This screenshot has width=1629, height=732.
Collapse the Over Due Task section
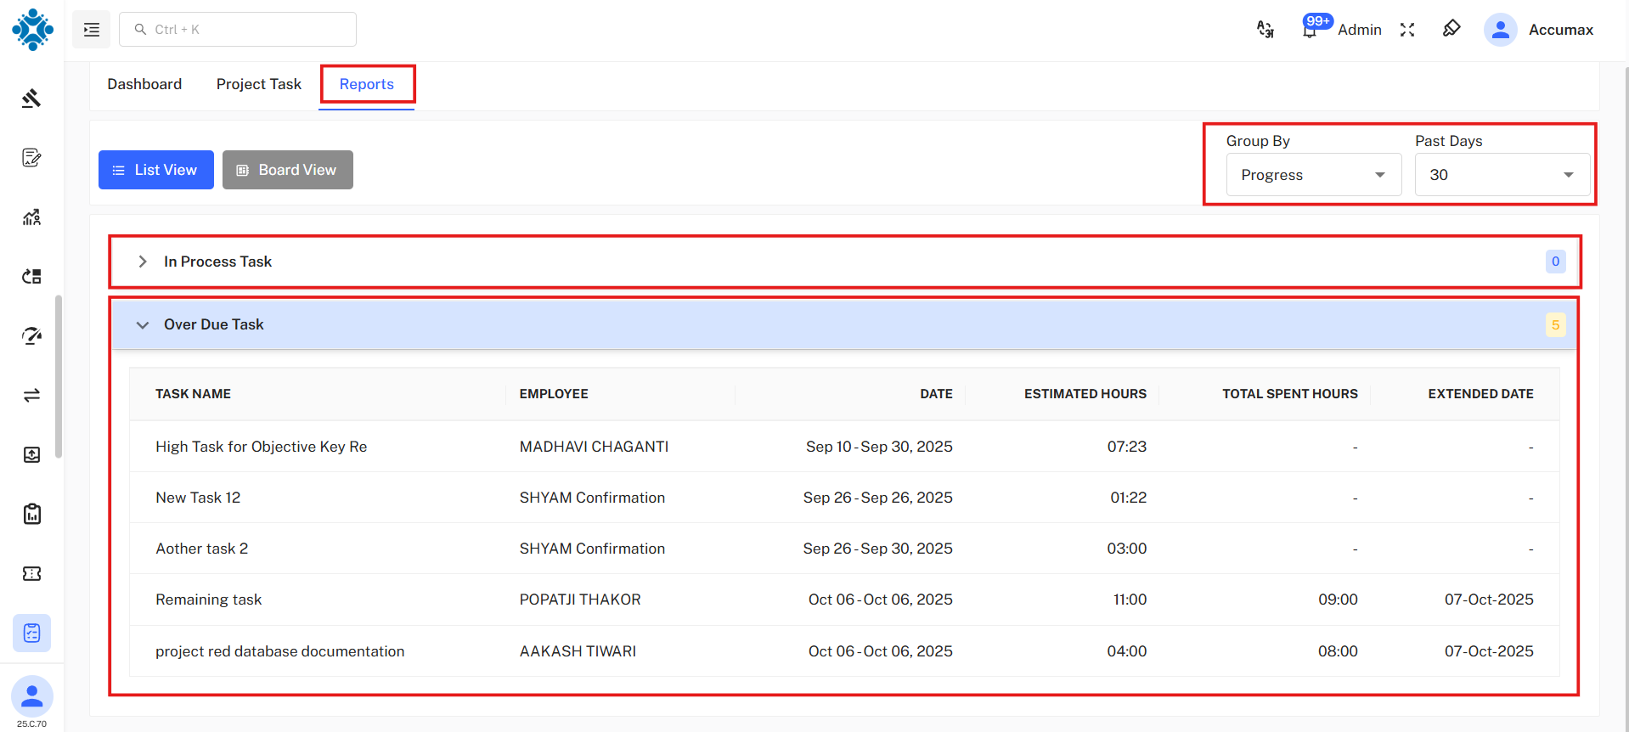click(x=143, y=324)
